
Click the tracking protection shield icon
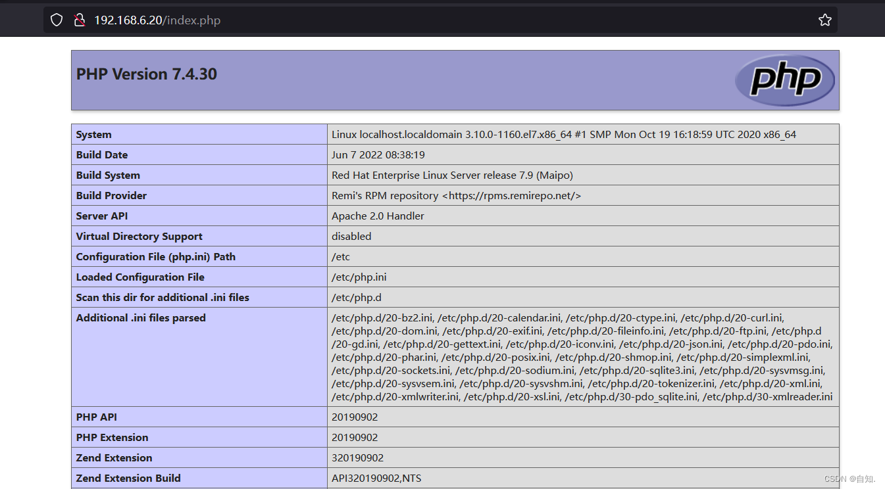(56, 20)
